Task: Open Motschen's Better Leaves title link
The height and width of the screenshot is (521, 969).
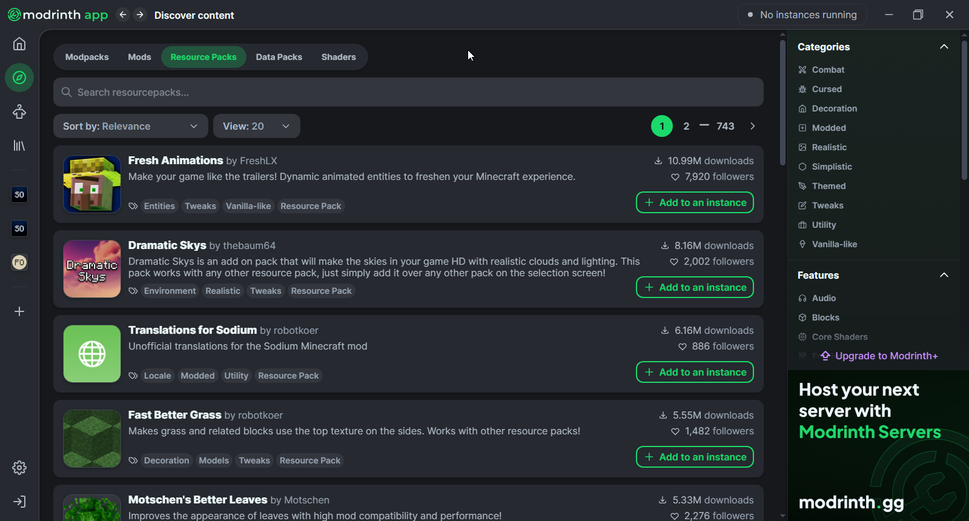Action: click(198, 500)
